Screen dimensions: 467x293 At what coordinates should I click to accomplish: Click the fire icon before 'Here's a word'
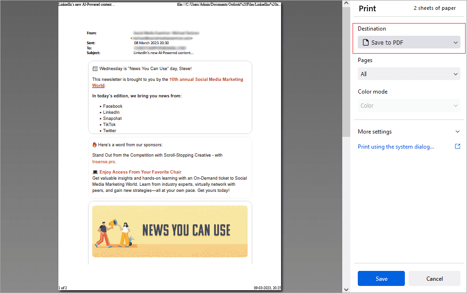tap(95, 145)
